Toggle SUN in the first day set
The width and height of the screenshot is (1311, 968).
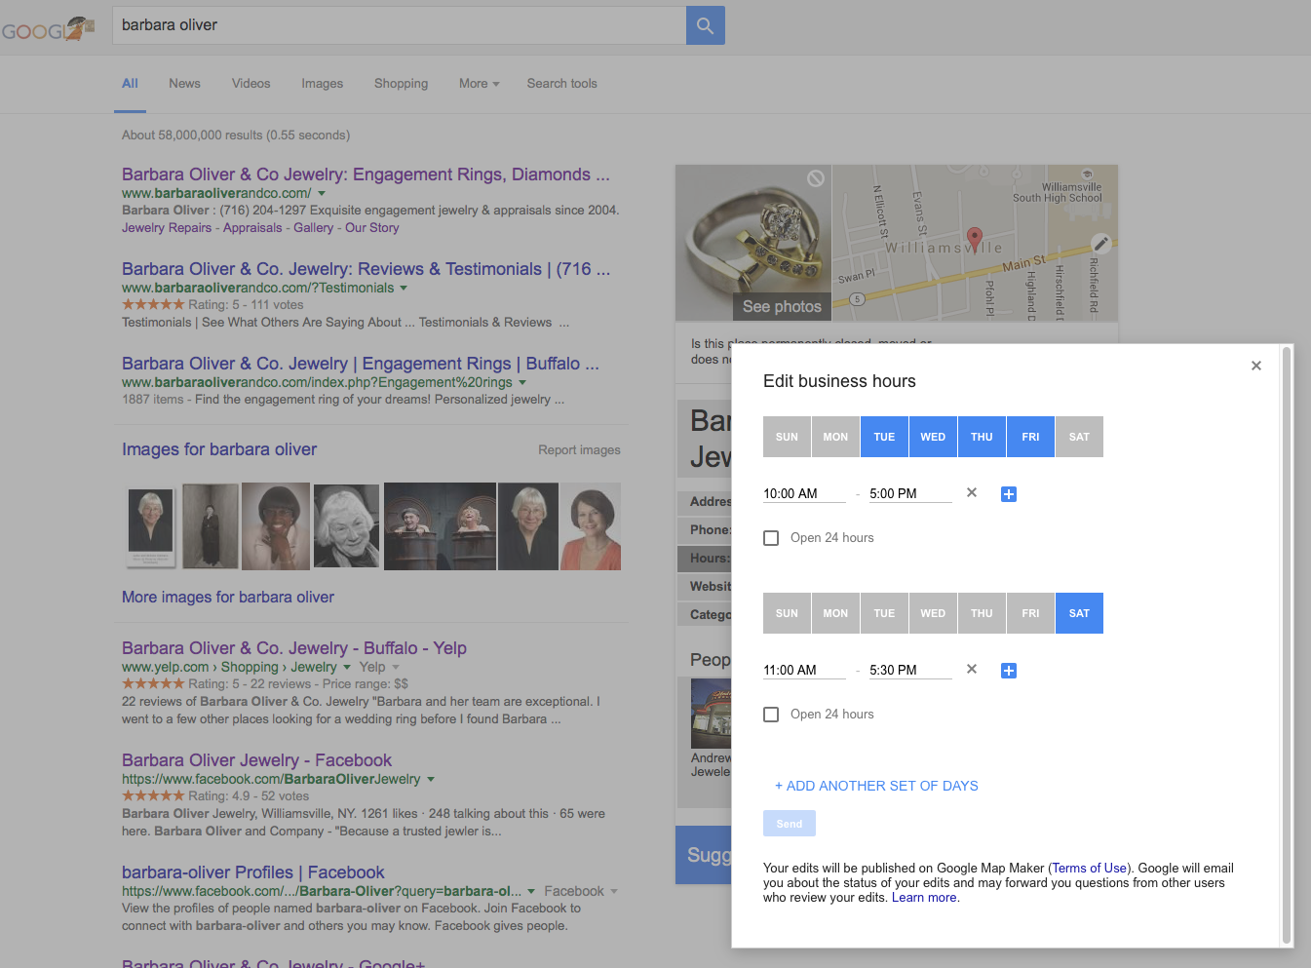click(x=787, y=437)
